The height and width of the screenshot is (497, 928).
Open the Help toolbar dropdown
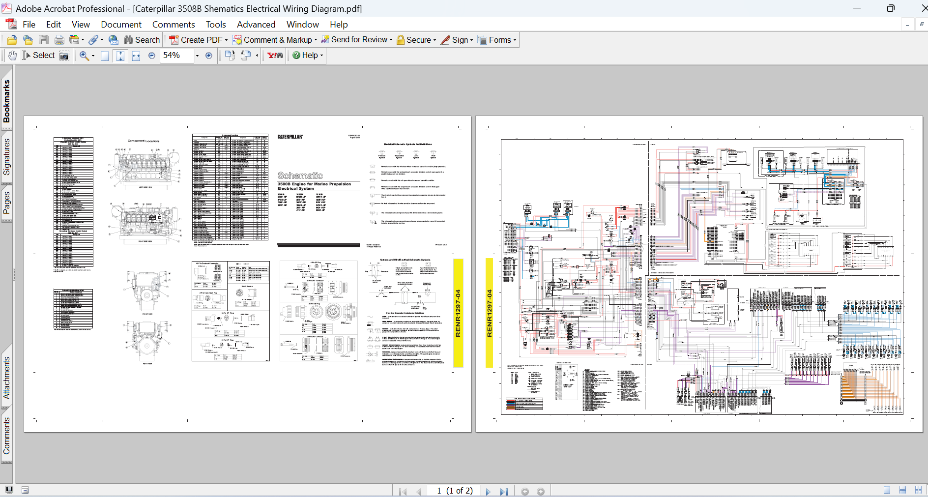(308, 56)
